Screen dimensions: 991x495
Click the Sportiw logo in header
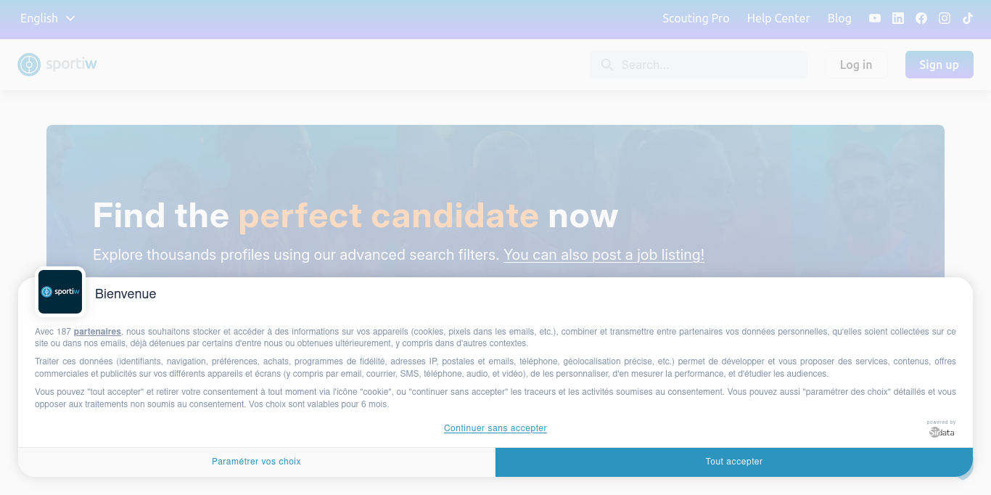(57, 65)
